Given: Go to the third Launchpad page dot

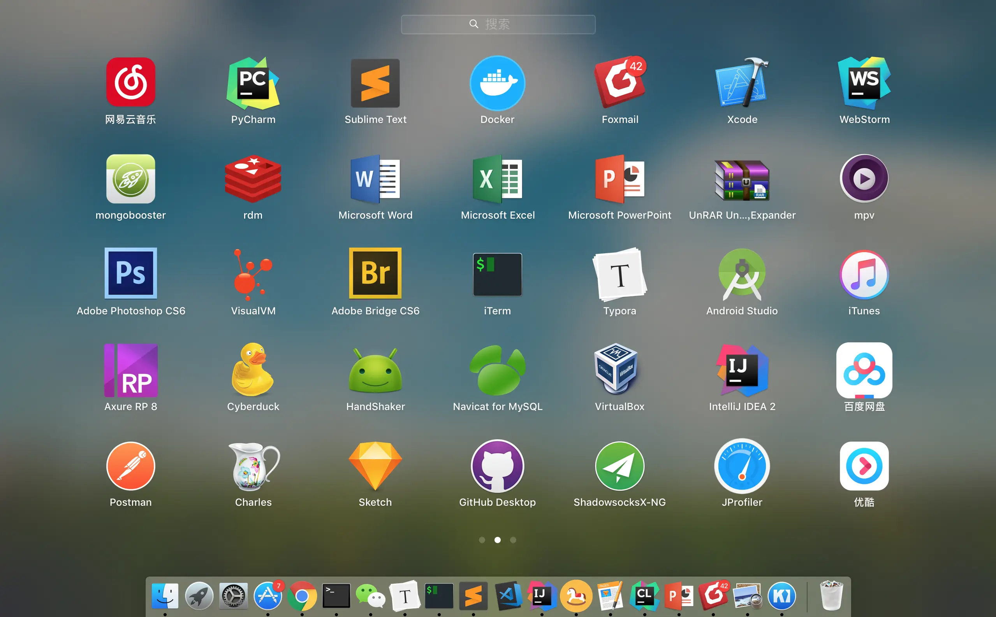Looking at the screenshot, I should pos(513,540).
